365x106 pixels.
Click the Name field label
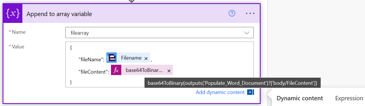click(19, 32)
